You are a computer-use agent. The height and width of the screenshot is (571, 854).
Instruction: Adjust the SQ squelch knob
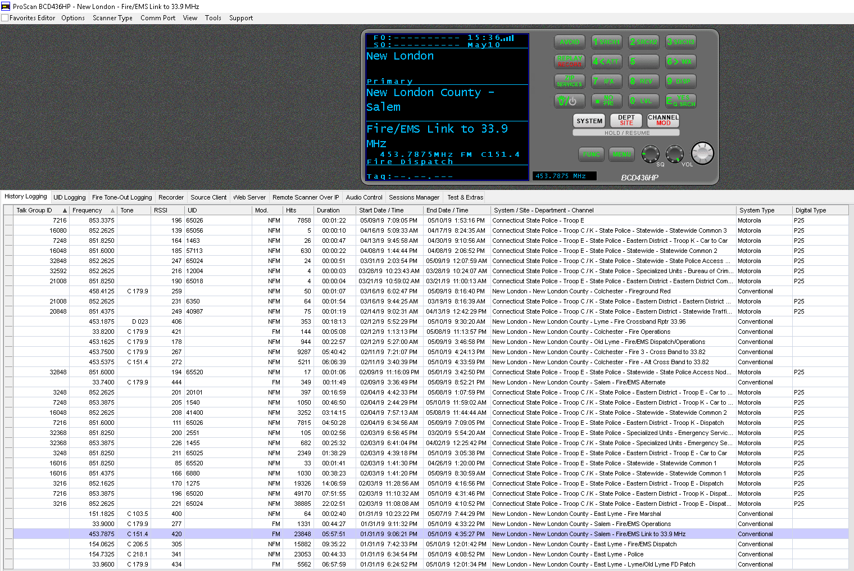click(651, 153)
